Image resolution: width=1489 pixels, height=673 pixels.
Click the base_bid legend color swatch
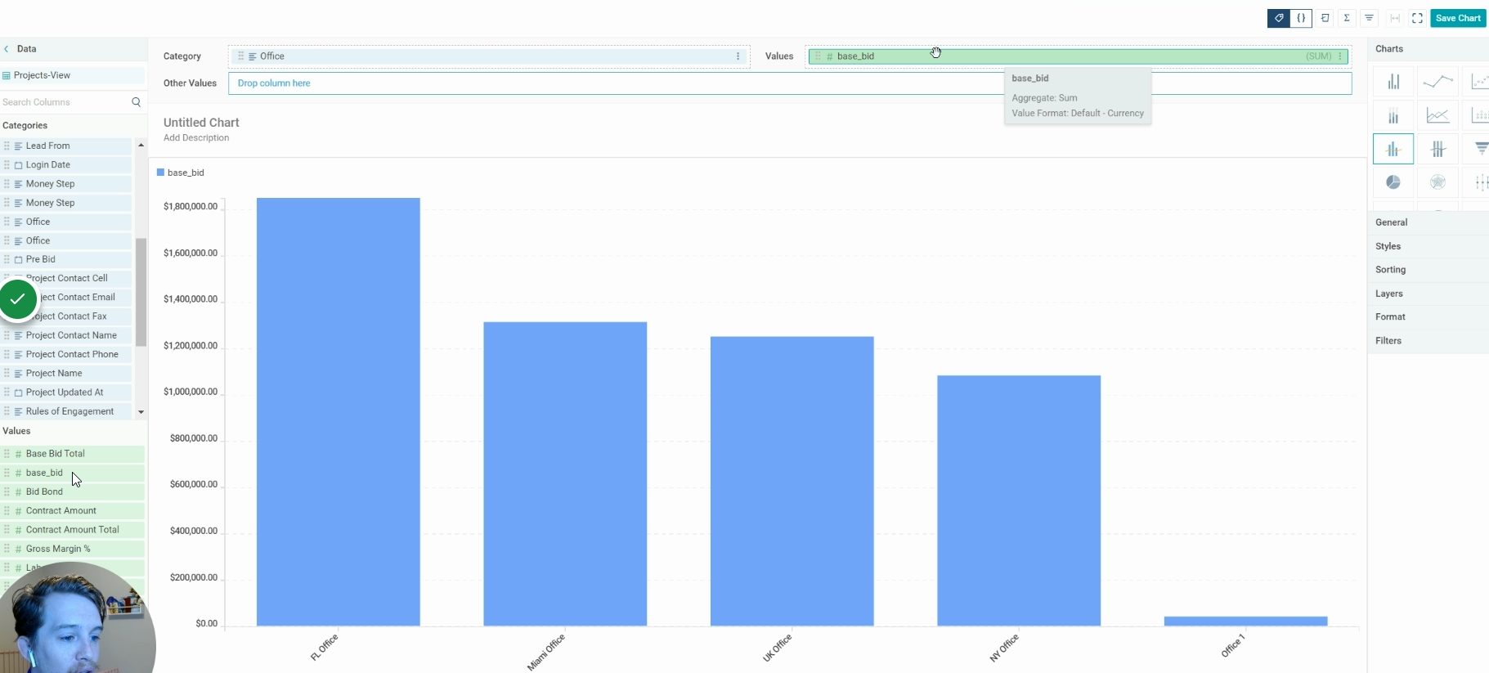pos(161,173)
